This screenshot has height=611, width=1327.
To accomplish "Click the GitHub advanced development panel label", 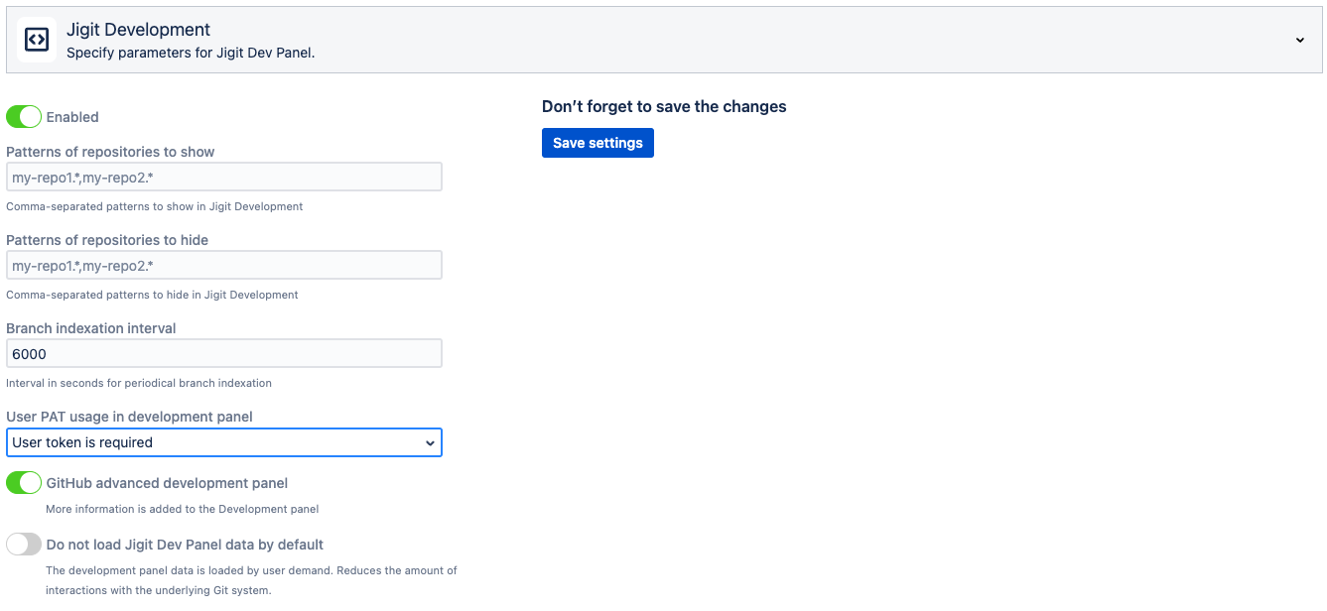I will pos(167,483).
